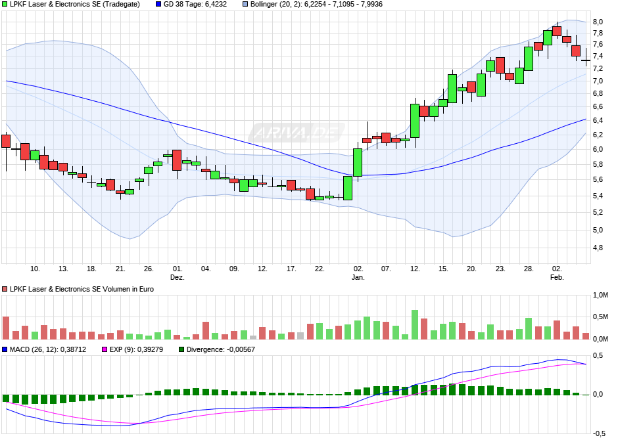Click the 'Feb.' month label on date axis
Screen dimensions: 618x440
click(x=557, y=277)
